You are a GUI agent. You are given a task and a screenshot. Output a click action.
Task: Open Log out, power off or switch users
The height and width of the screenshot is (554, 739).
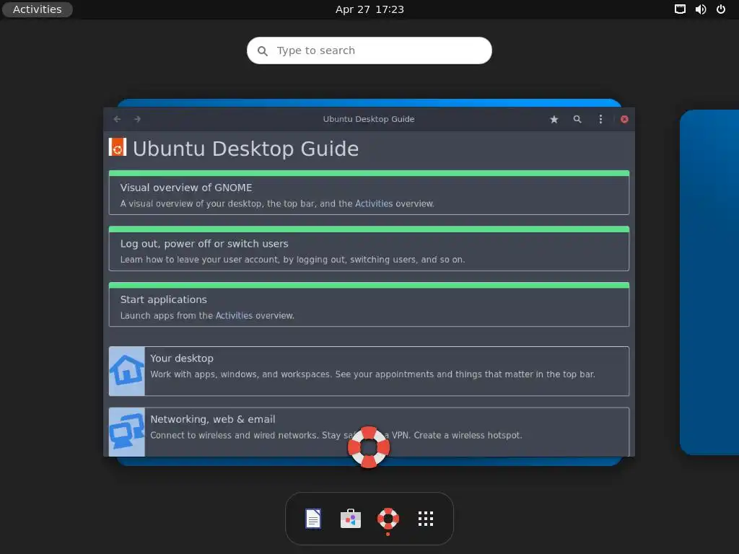(369, 249)
